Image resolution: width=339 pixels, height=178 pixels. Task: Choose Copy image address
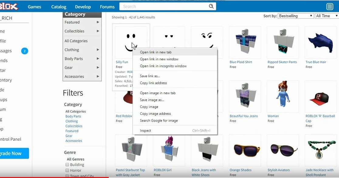pyautogui.click(x=175, y=114)
